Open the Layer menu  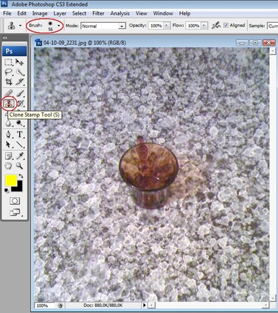tap(60, 14)
